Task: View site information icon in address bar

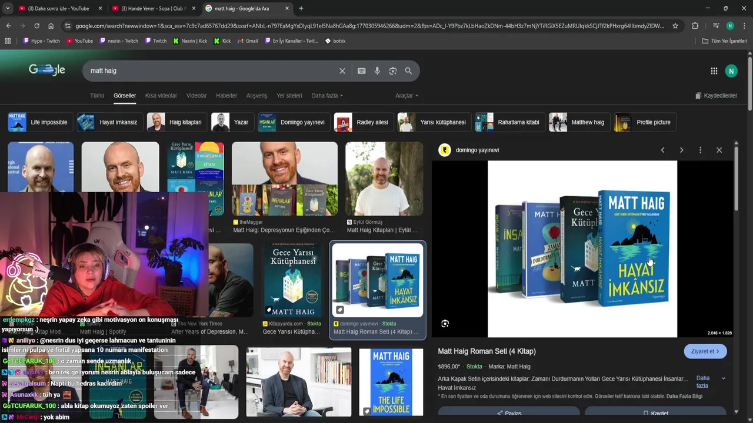Action: (x=68, y=26)
